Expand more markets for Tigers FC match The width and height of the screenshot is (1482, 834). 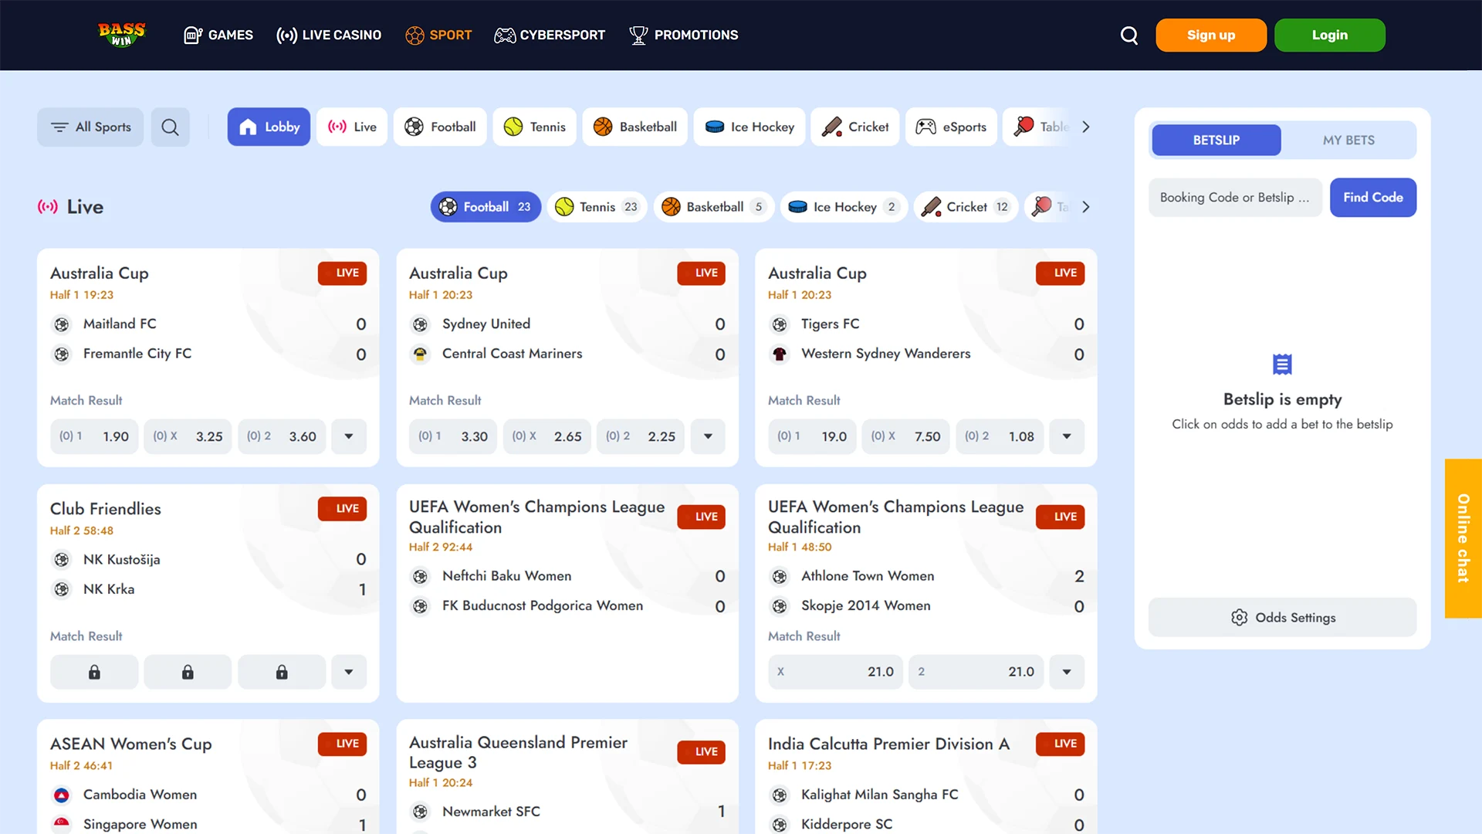coord(1067,436)
